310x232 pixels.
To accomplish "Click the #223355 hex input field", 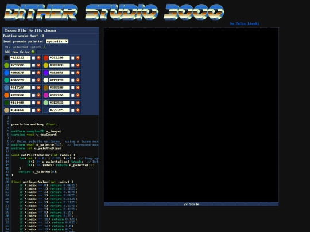I will point(60,111).
